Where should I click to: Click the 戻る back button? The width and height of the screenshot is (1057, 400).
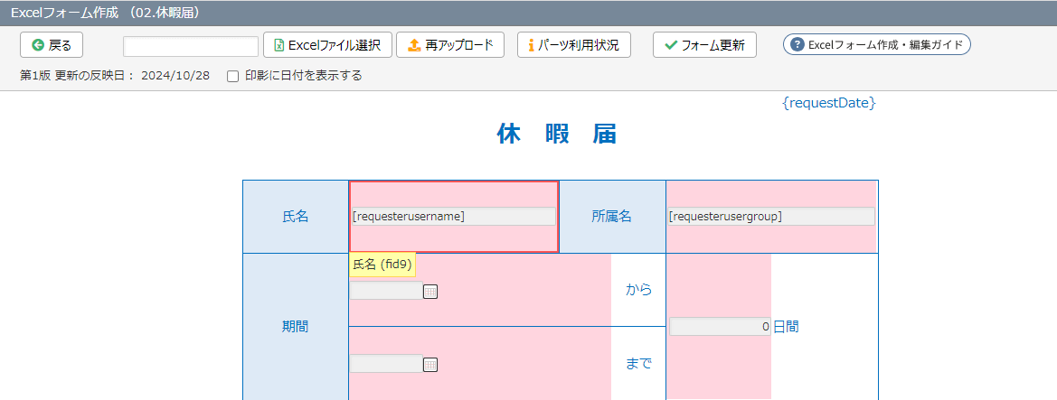point(52,45)
